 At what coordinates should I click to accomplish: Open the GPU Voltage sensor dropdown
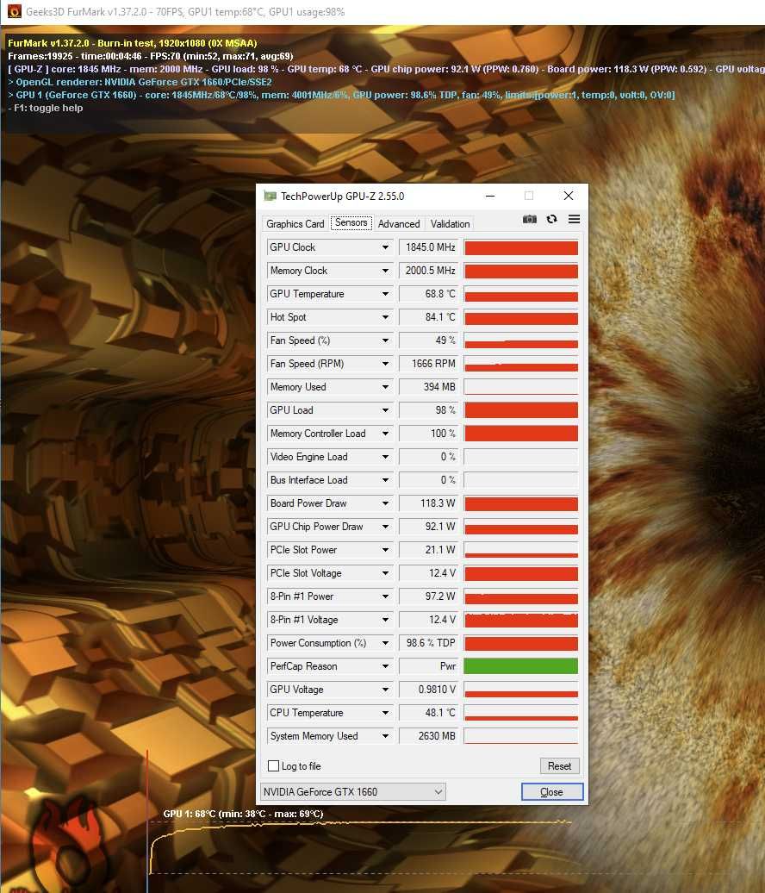coord(385,690)
